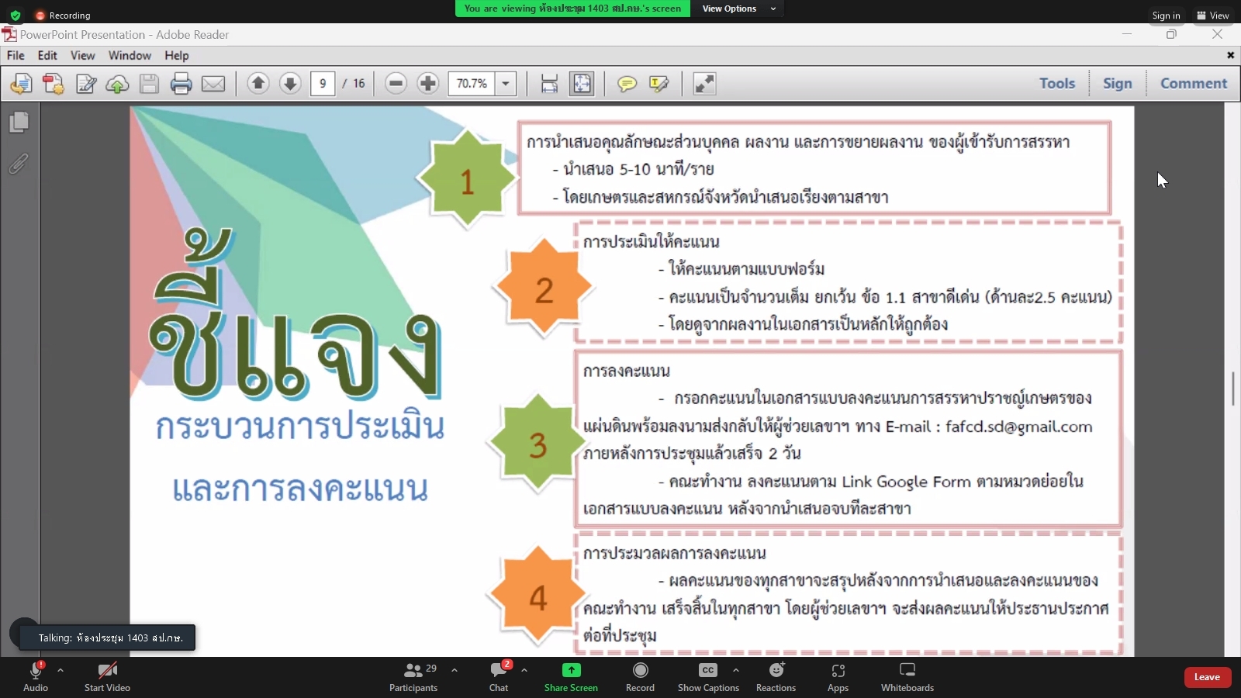1241x698 pixels.
Task: Click fit to window width icon
Action: (x=549, y=84)
